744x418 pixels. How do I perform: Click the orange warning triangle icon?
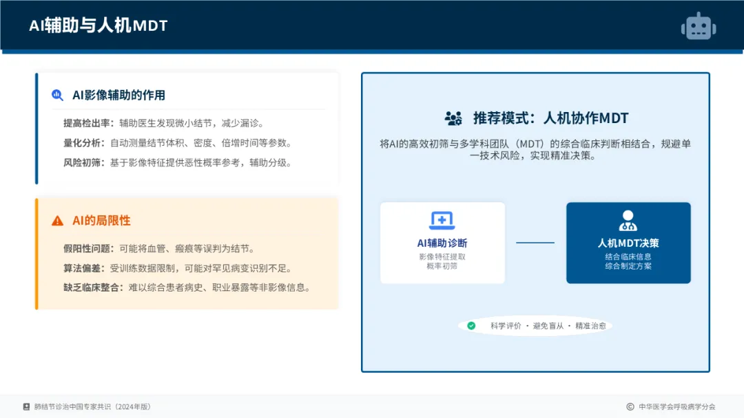point(57,221)
